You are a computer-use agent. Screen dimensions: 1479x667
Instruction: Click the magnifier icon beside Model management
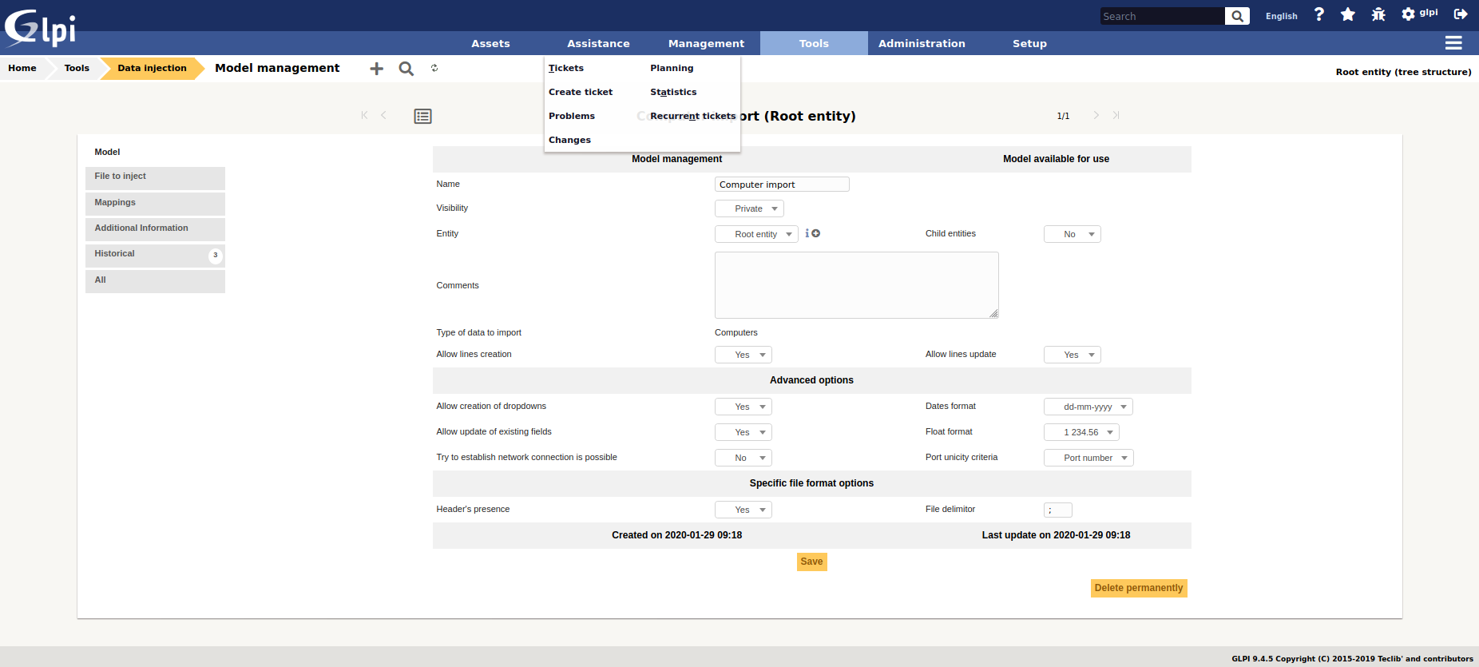[406, 69]
